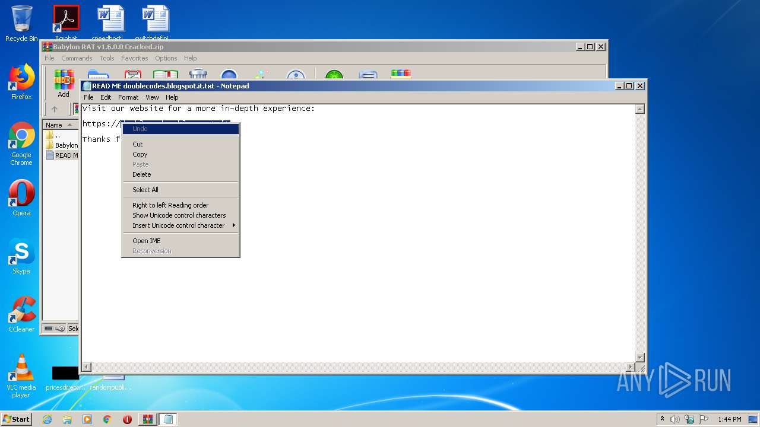Open Windows Explorer from the taskbar
The image size is (760, 427).
tap(67, 419)
